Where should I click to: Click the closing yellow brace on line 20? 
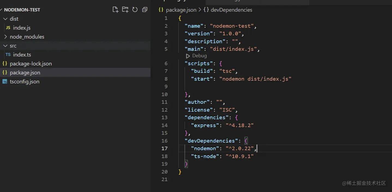coord(180,172)
